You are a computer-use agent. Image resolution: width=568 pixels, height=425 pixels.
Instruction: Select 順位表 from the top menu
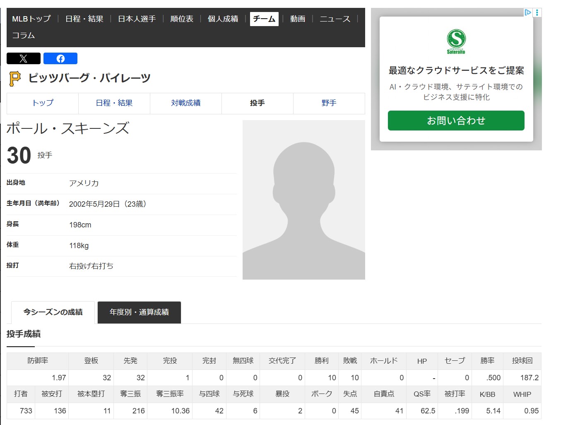click(x=182, y=19)
